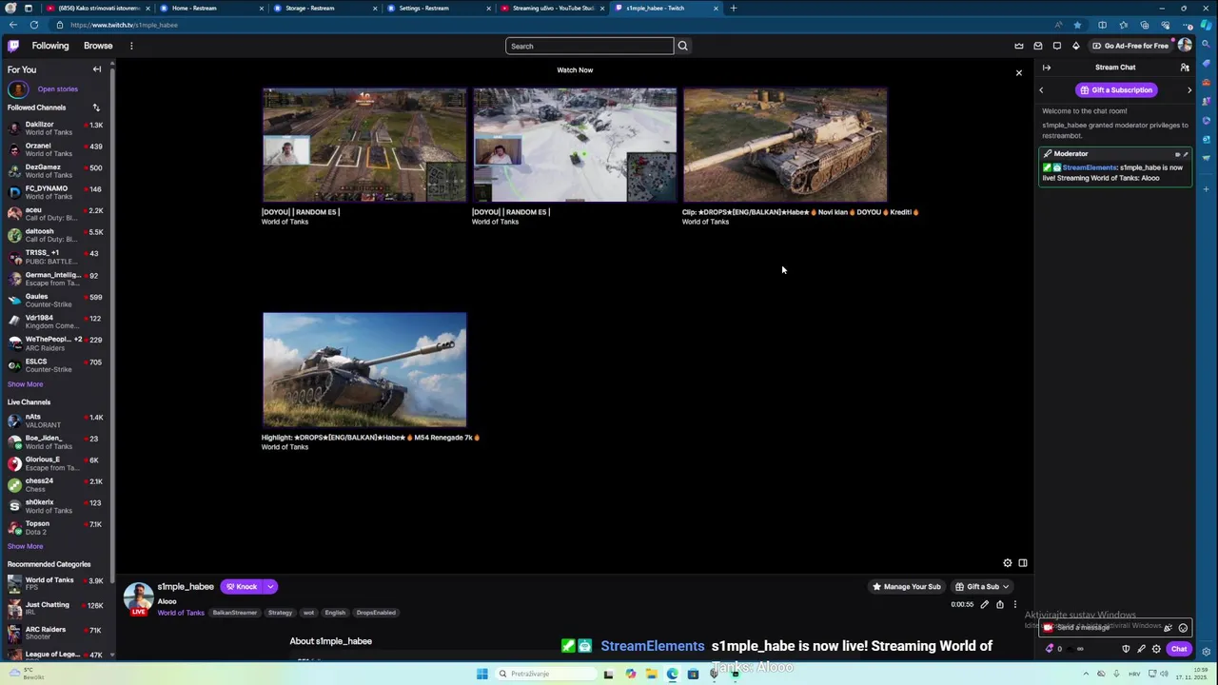Viewport: 1218px width, 685px height.
Task: Show more live channels
Action: pyautogui.click(x=26, y=546)
